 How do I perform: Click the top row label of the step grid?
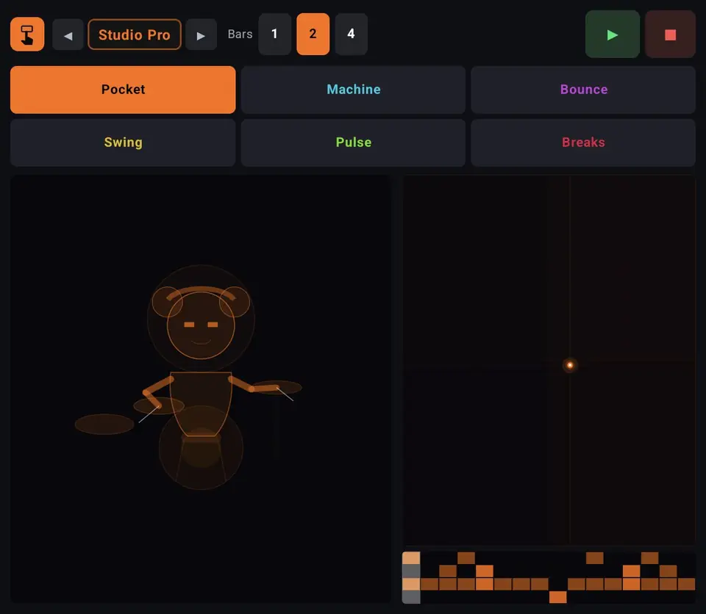411,557
